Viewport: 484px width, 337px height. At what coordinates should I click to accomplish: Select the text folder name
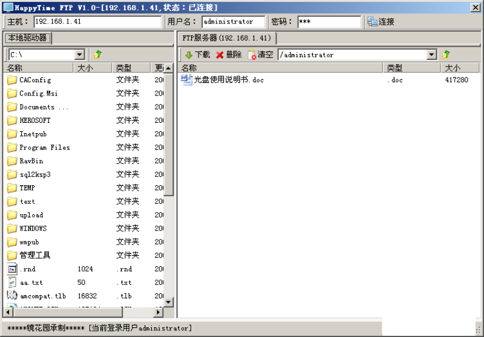pos(27,201)
